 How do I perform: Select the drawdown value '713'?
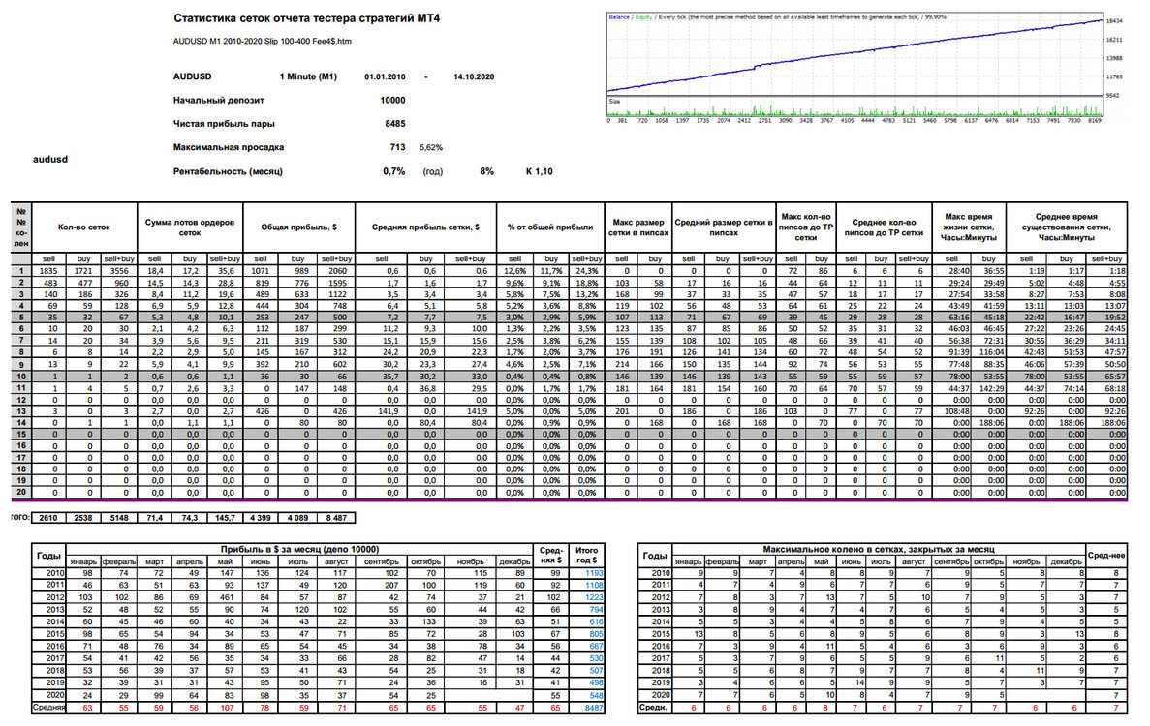[x=397, y=147]
